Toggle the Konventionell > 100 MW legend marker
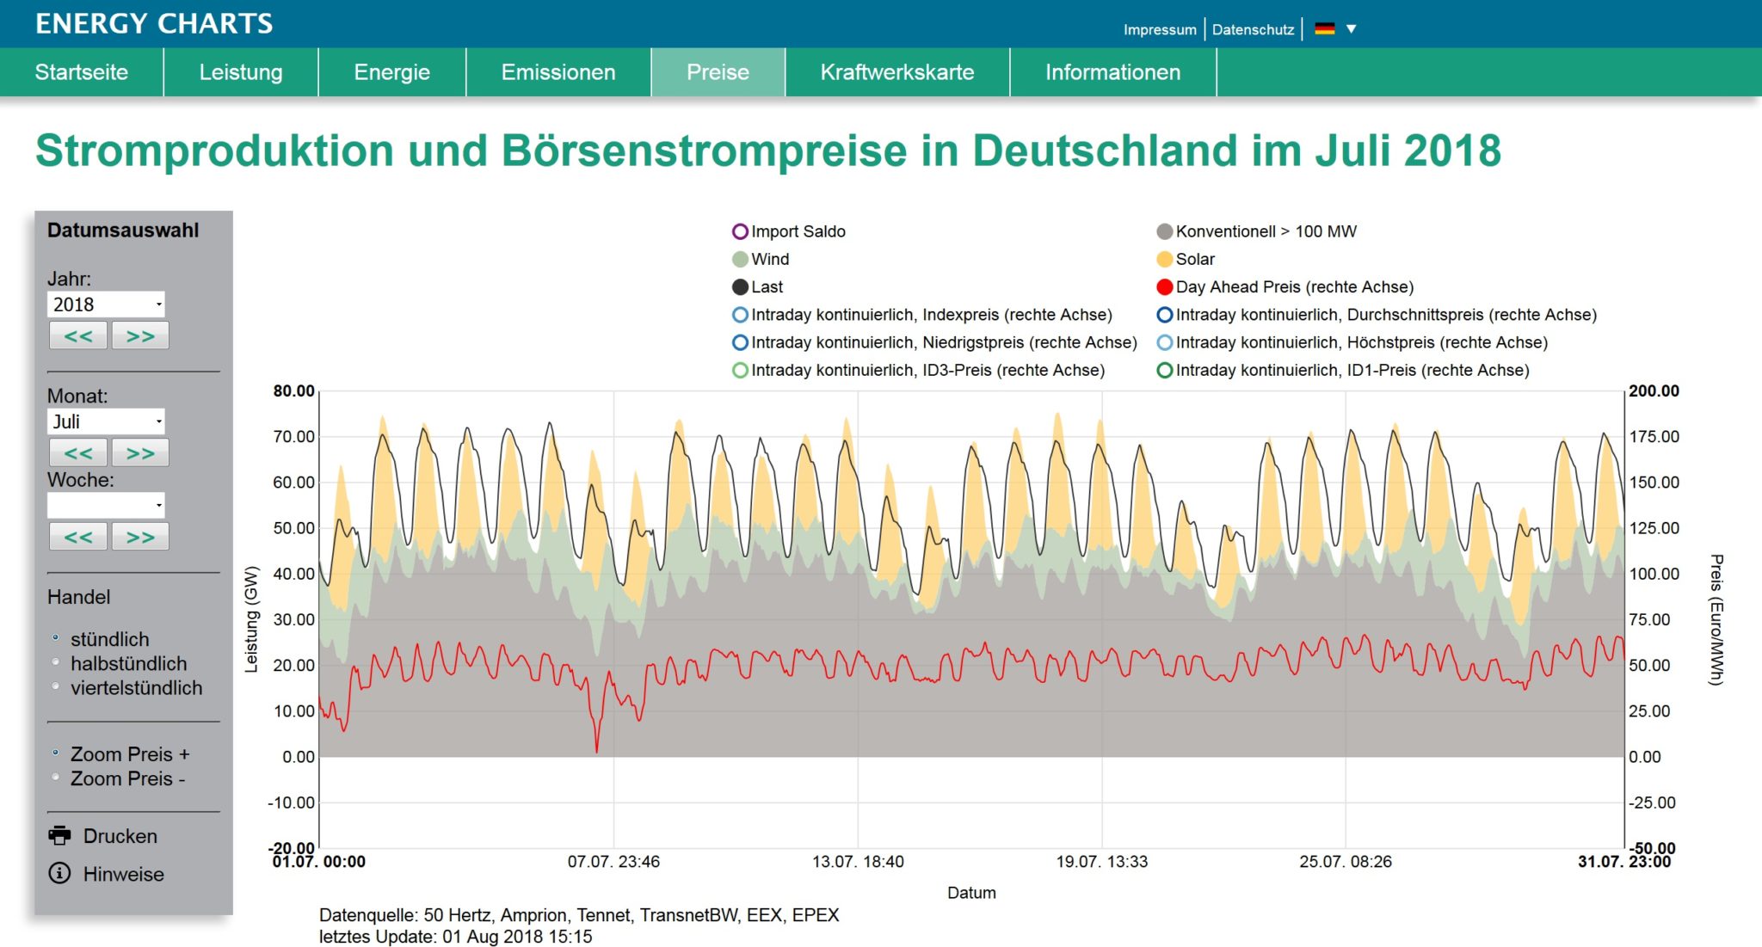 pos(1164,231)
